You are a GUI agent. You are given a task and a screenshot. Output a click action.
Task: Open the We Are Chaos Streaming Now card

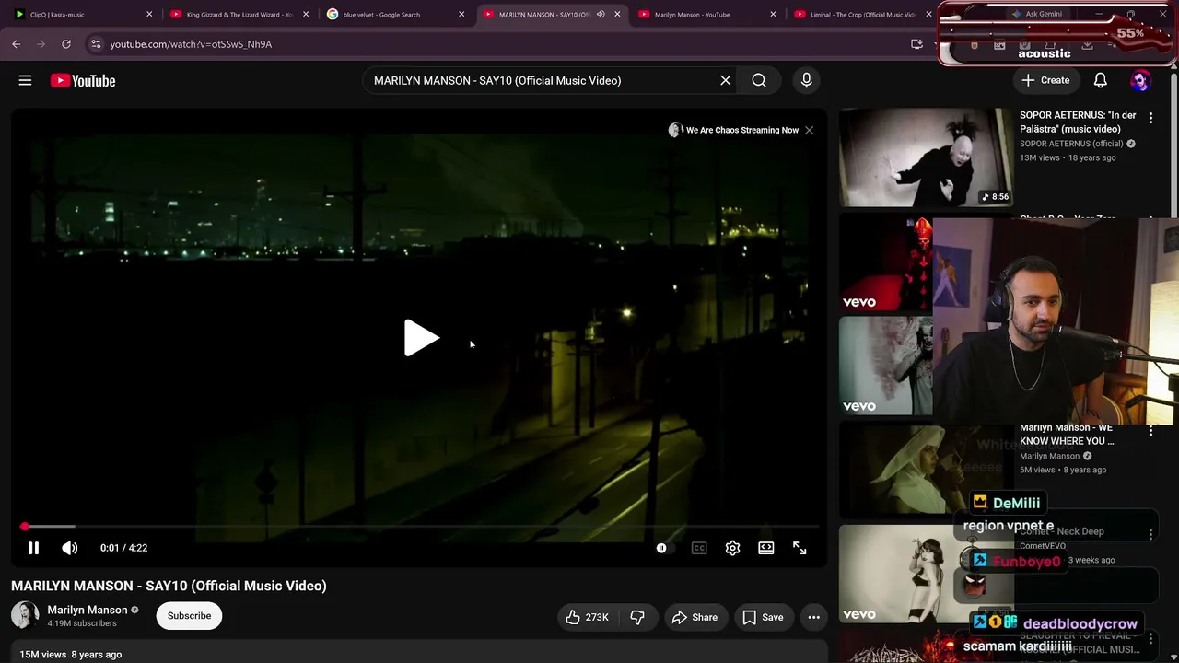[733, 130]
